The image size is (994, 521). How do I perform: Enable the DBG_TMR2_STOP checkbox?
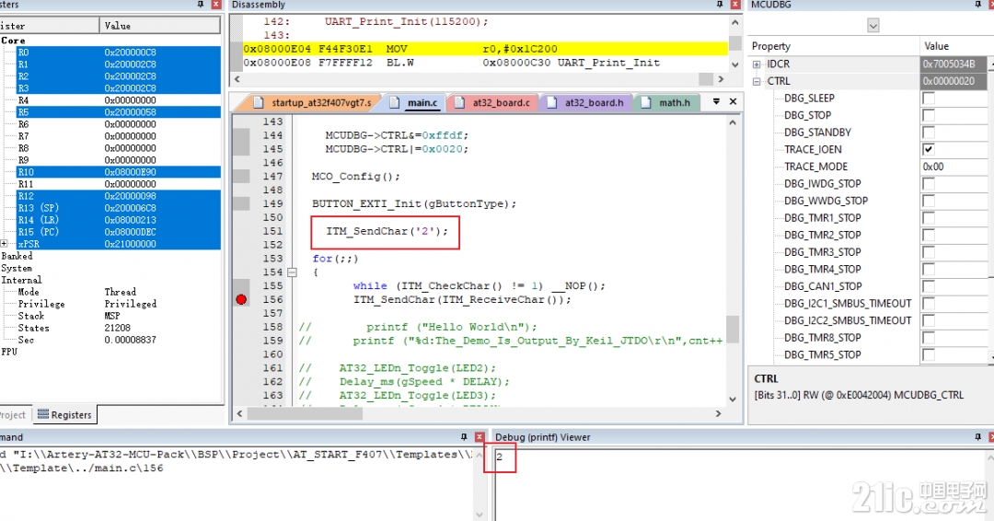pos(929,235)
